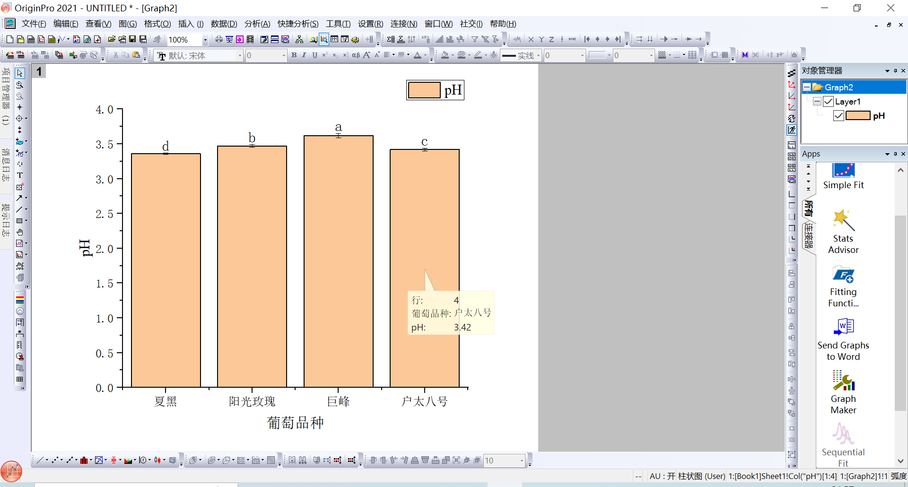Click the Italic formatting icon
The height and width of the screenshot is (487, 908).
pos(304,55)
